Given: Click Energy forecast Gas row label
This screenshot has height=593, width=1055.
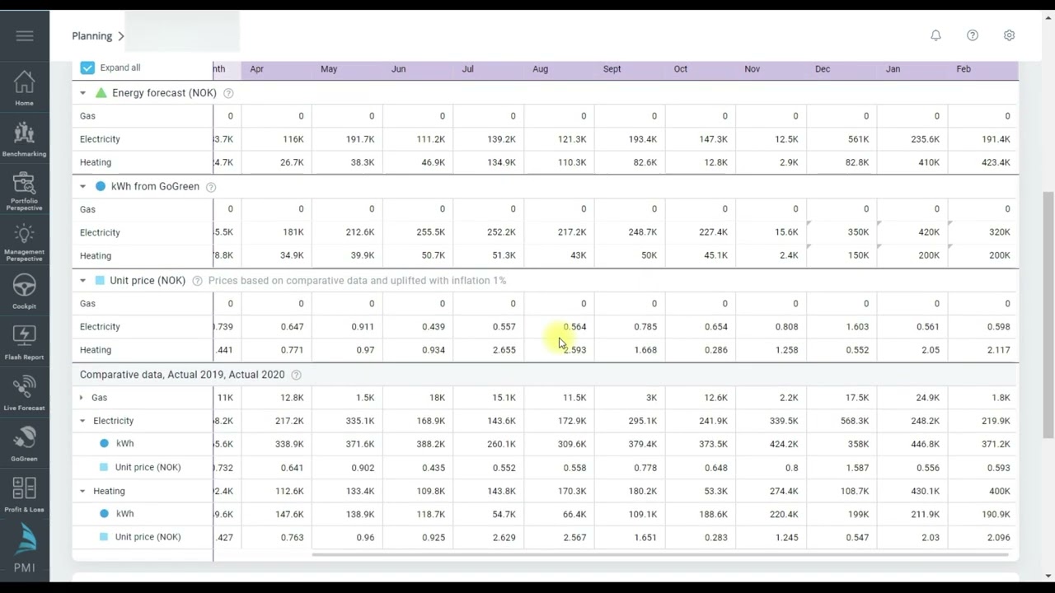Looking at the screenshot, I should 87,116.
